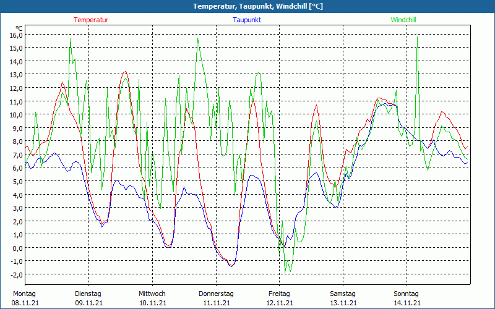This screenshot has width=495, height=309.
Task: Click the '14.11.21' date label
Action: tap(407, 303)
